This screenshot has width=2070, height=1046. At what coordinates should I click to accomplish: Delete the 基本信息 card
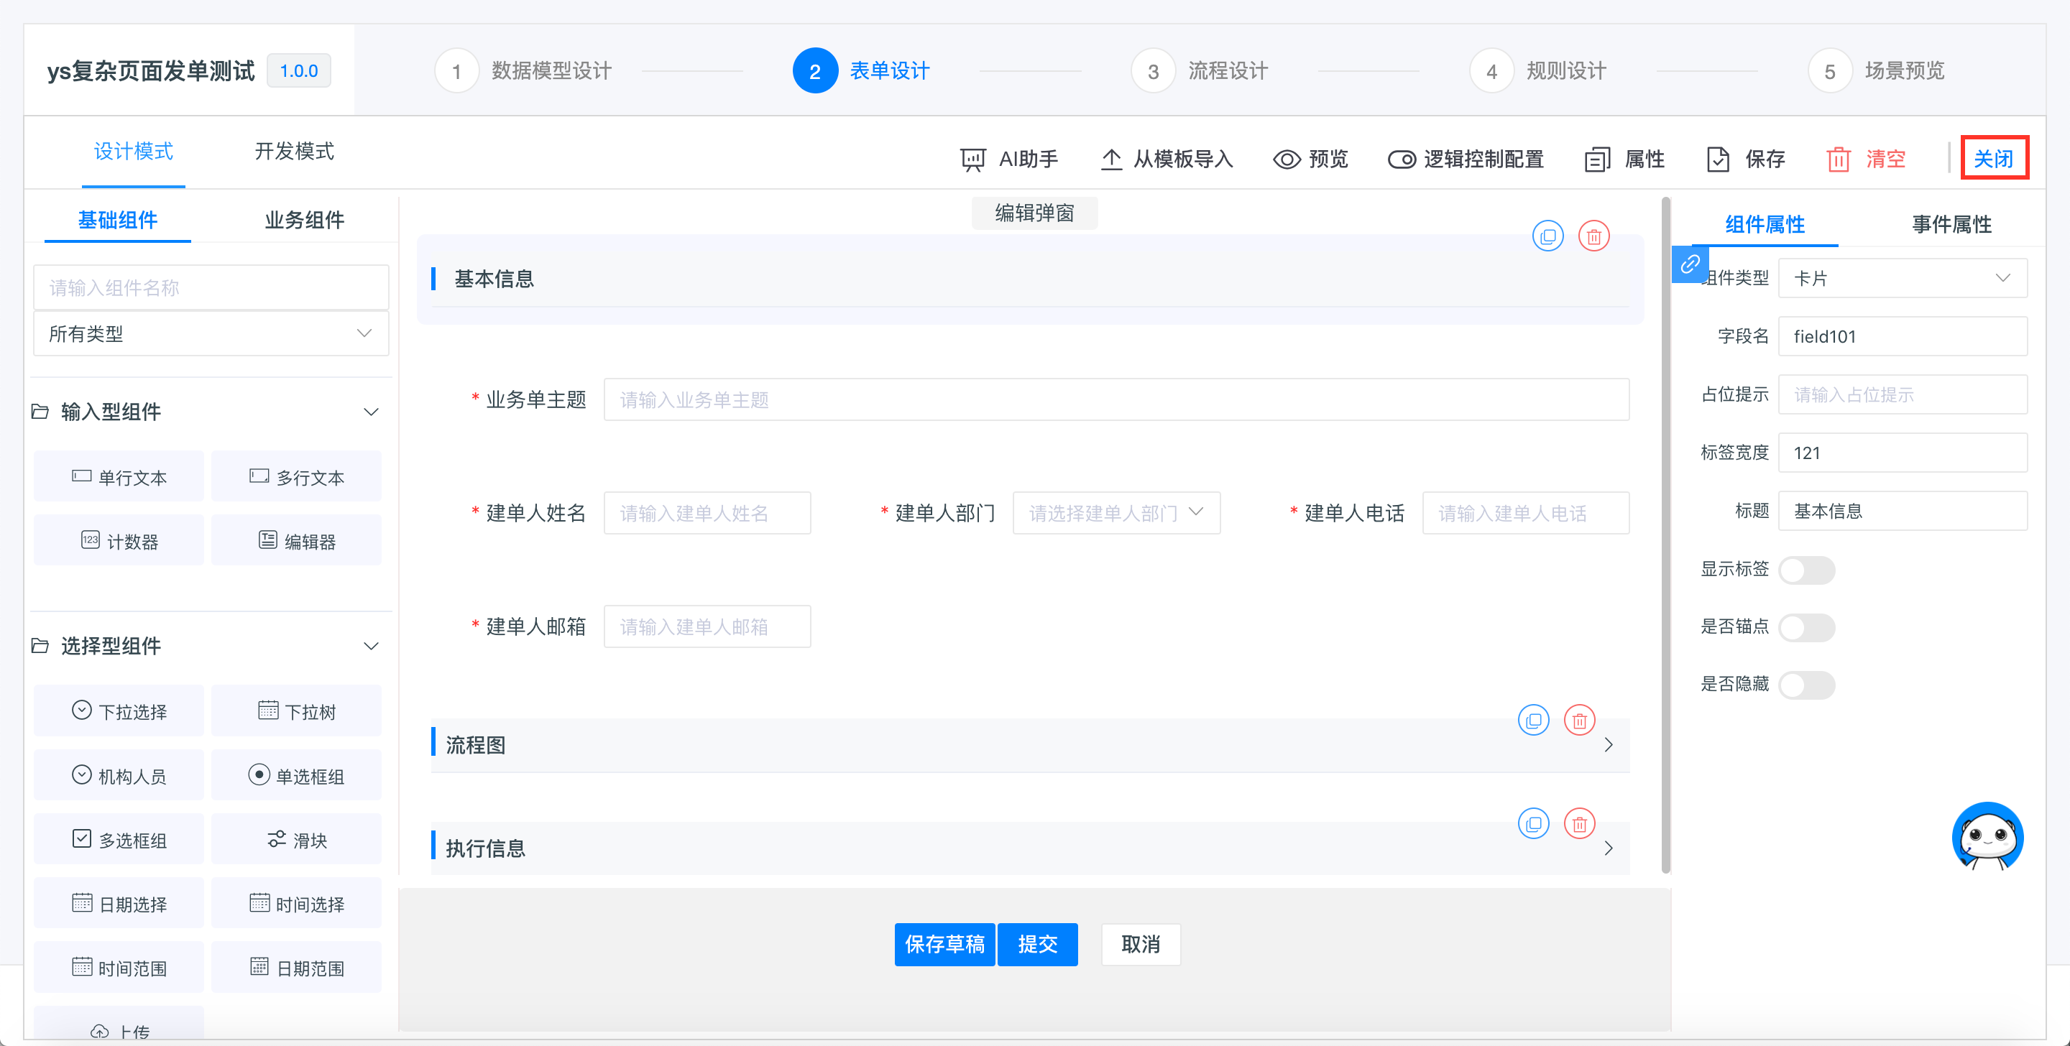pos(1593,236)
